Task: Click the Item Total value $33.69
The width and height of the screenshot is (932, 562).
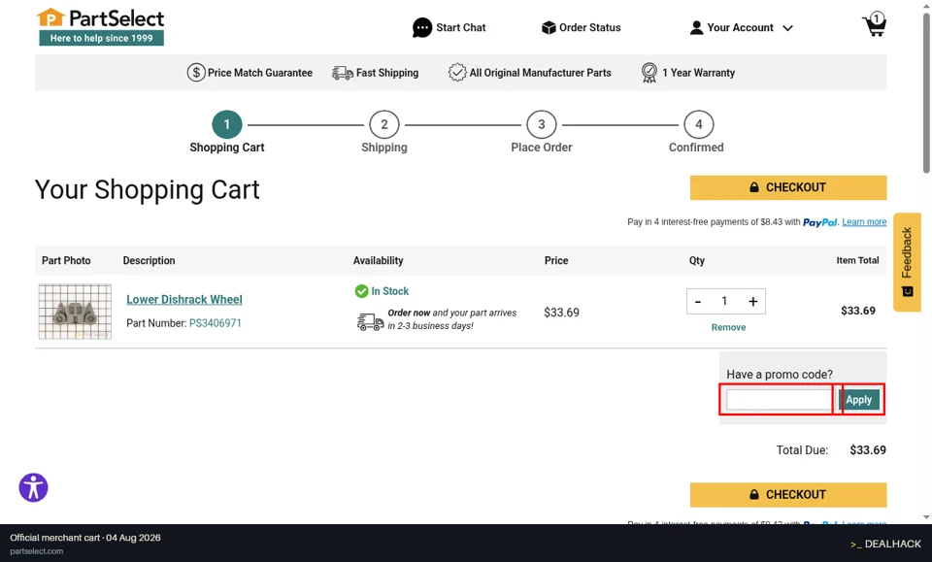Action: pos(857,311)
